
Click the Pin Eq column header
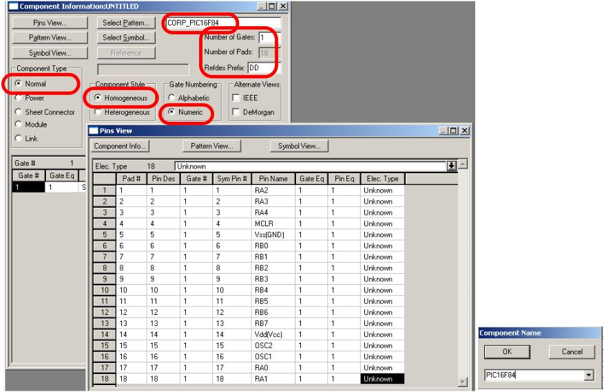tap(344, 179)
